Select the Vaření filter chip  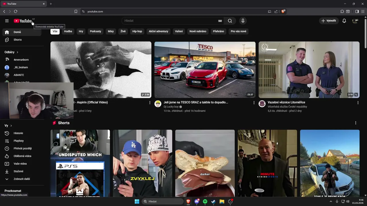click(x=179, y=31)
